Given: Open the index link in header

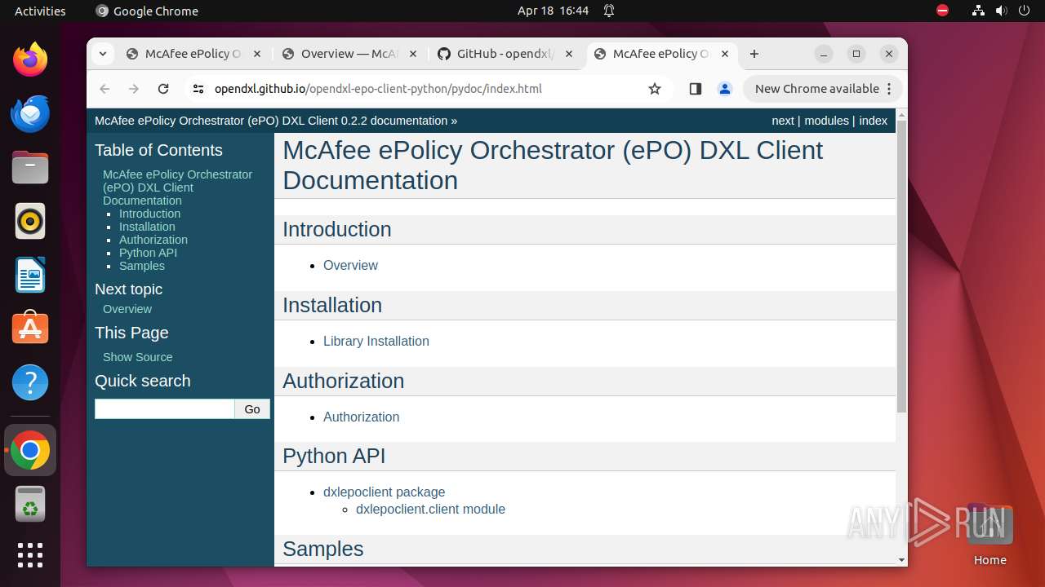Looking at the screenshot, I should pos(873,121).
